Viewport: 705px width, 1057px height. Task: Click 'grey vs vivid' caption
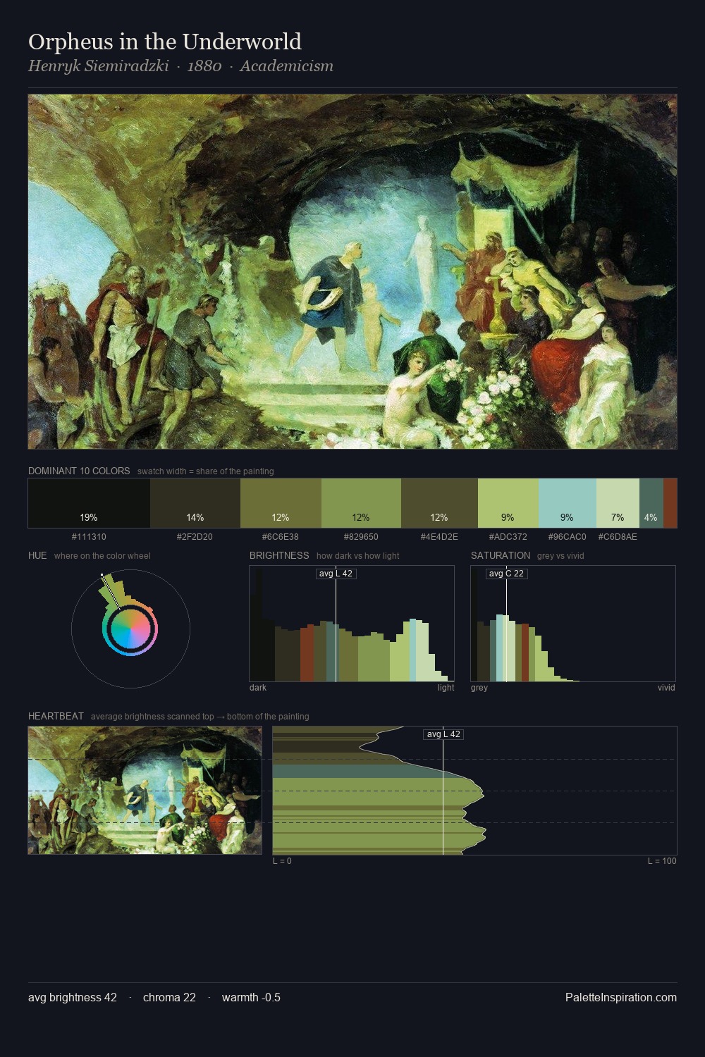(560, 556)
